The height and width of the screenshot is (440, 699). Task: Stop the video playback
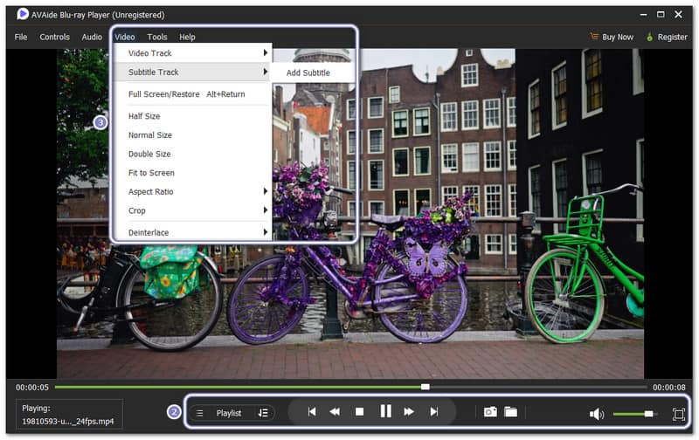359,412
